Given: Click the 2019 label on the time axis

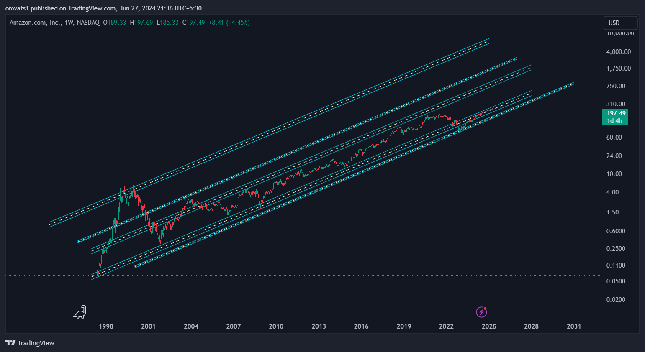Looking at the screenshot, I should click(404, 326).
